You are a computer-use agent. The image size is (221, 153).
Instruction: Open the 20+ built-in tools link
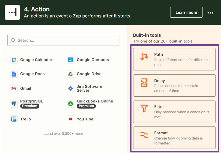[x=177, y=41]
